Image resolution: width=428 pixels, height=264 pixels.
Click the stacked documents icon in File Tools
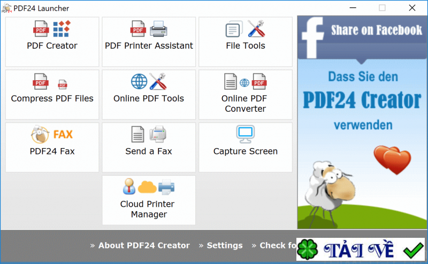234,29
